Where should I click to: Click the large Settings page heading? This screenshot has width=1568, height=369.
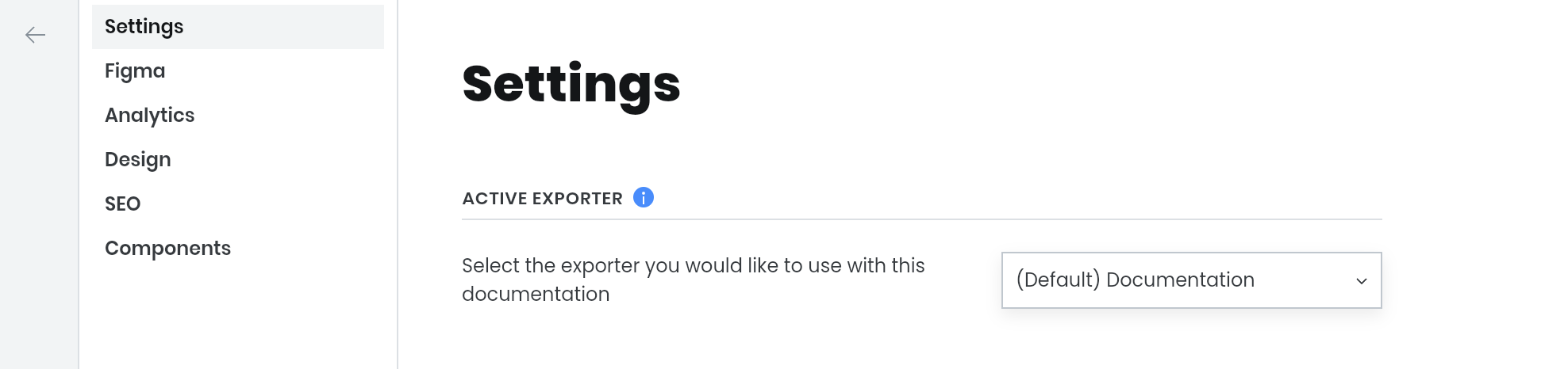pos(571,85)
